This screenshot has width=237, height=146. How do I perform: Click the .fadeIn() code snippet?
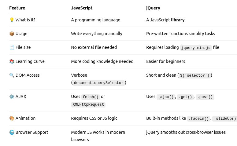(x=199, y=119)
